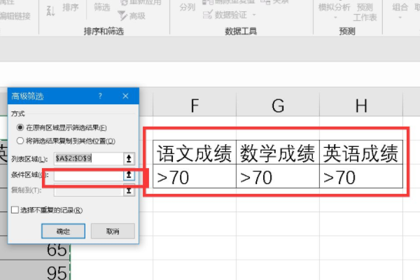Click the 取消 cancel button

pos(113,231)
